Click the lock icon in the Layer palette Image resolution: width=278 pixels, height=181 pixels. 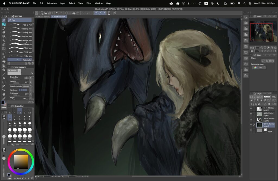click(261, 100)
